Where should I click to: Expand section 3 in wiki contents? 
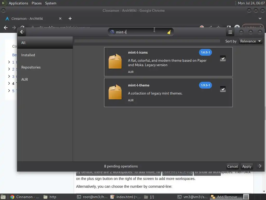[9, 76]
